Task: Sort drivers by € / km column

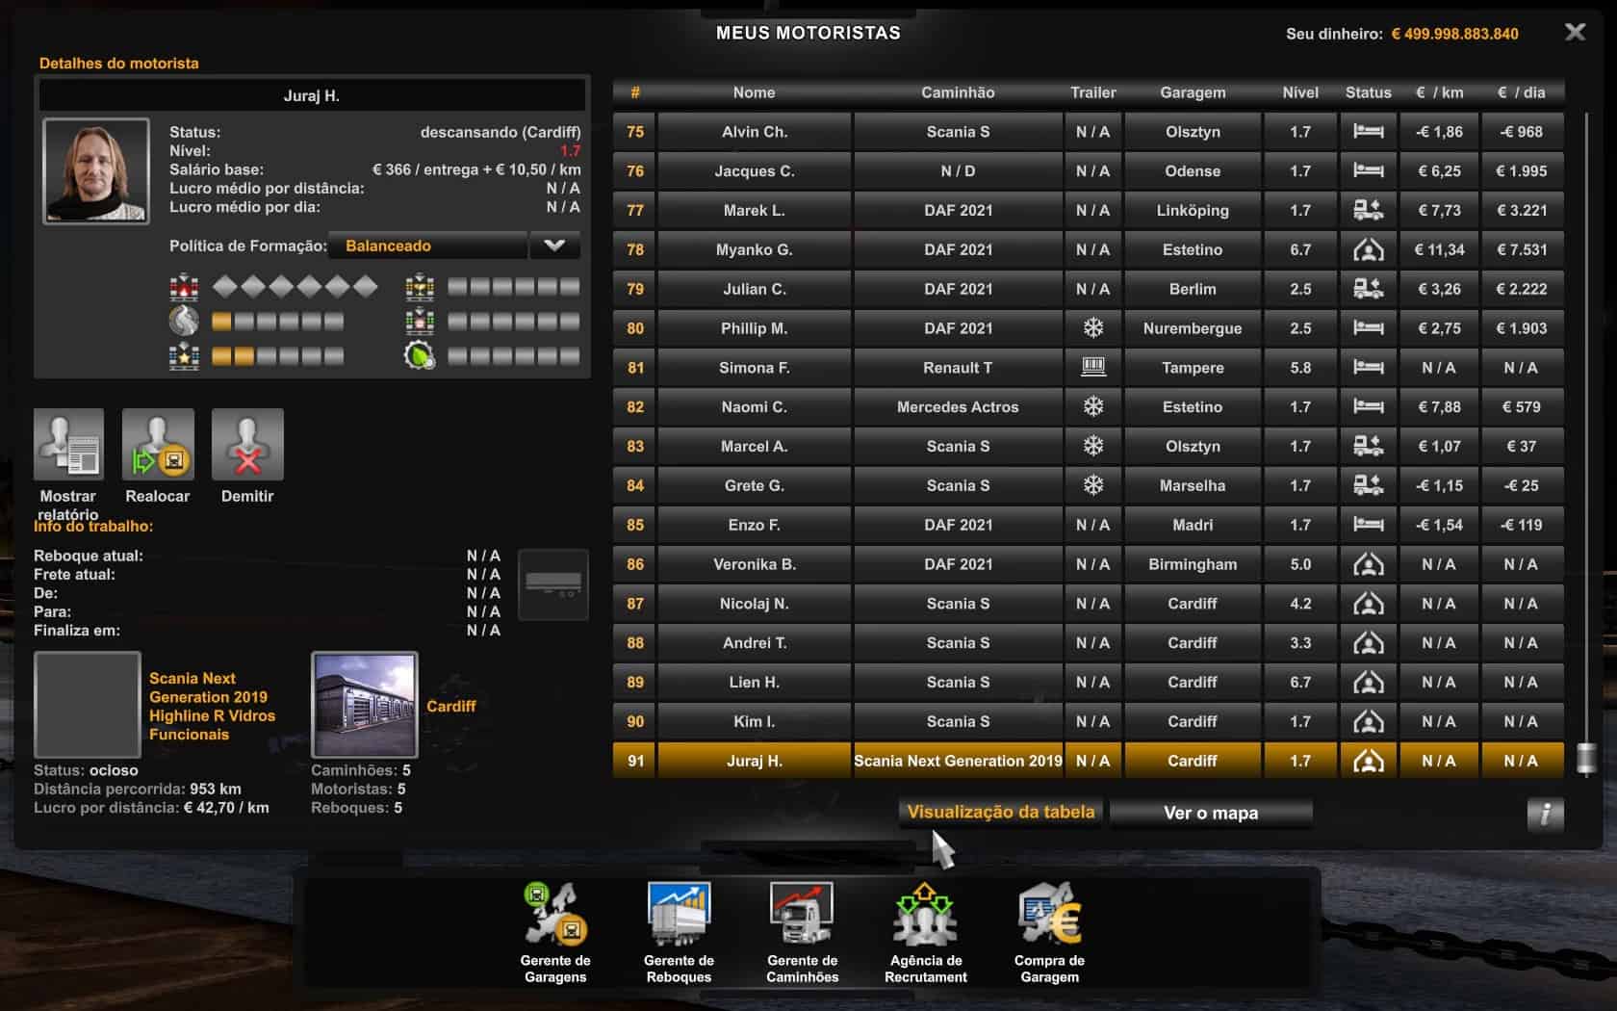Action: pos(1439,92)
